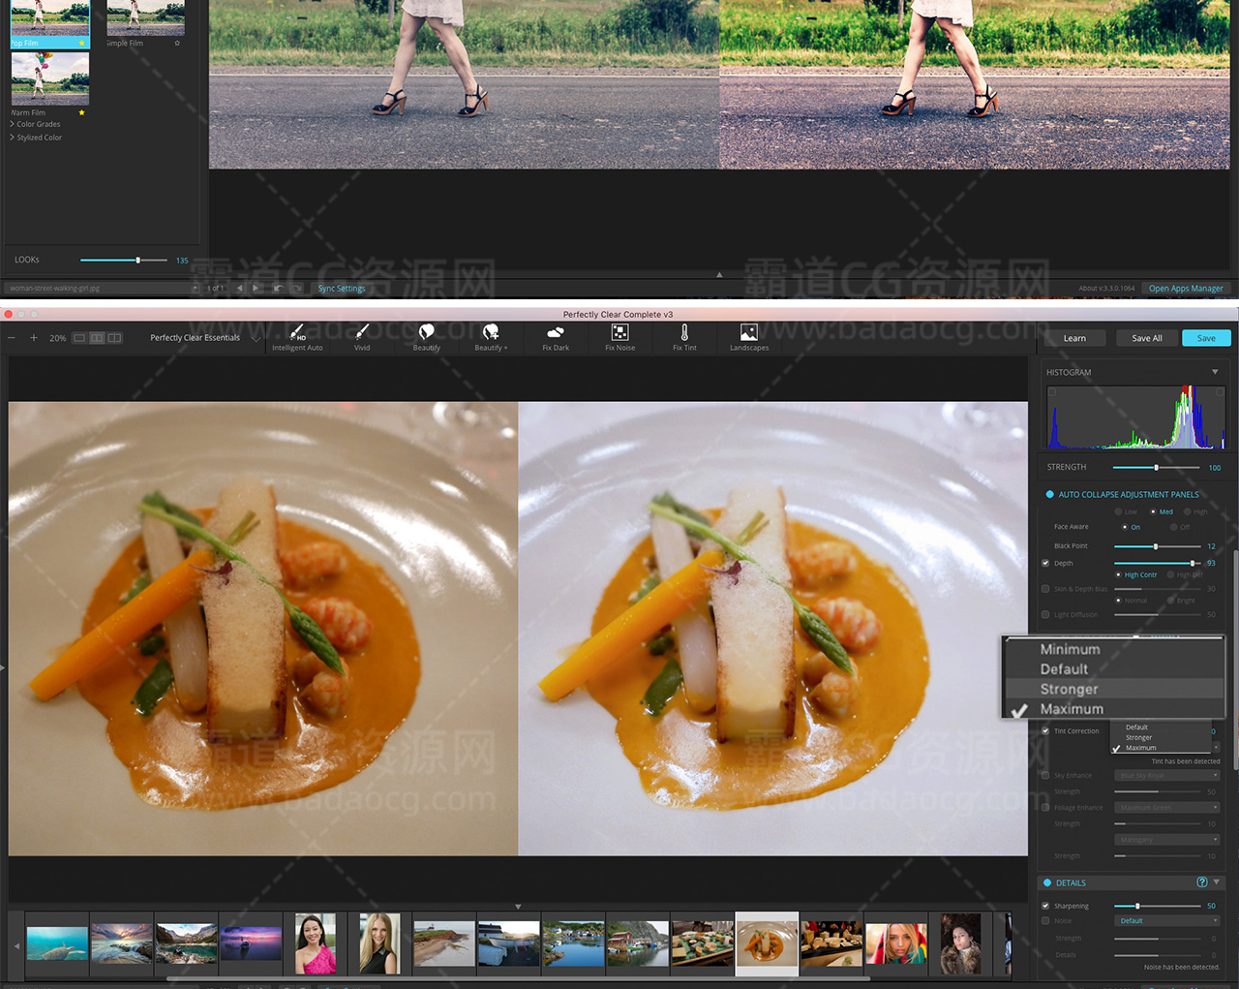Viewport: 1239px width, 989px height.
Task: Collapse the Histogram panel
Action: click(x=1215, y=372)
